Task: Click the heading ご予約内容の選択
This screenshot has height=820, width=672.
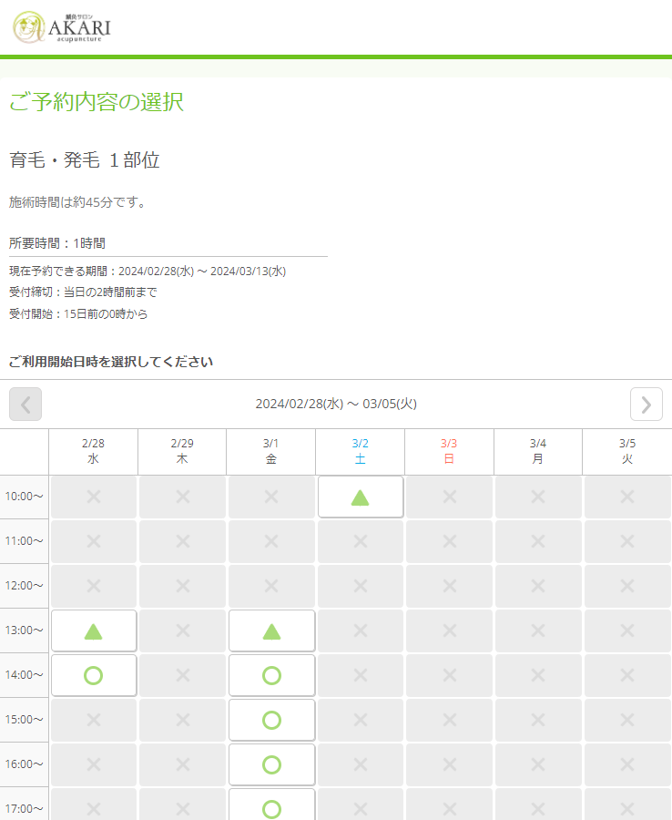Action: [97, 102]
